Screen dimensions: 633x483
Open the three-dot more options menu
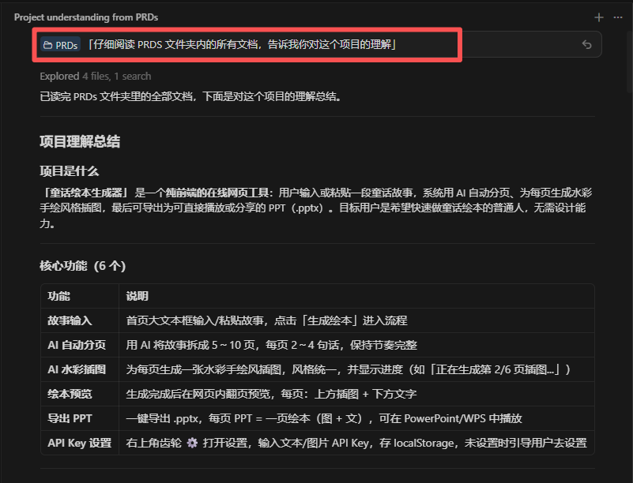point(617,17)
